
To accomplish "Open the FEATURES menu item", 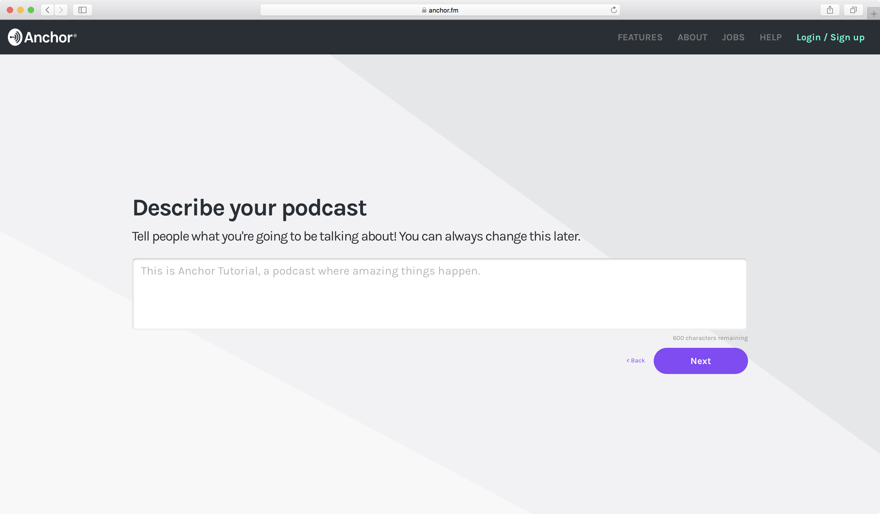I will 640,37.
